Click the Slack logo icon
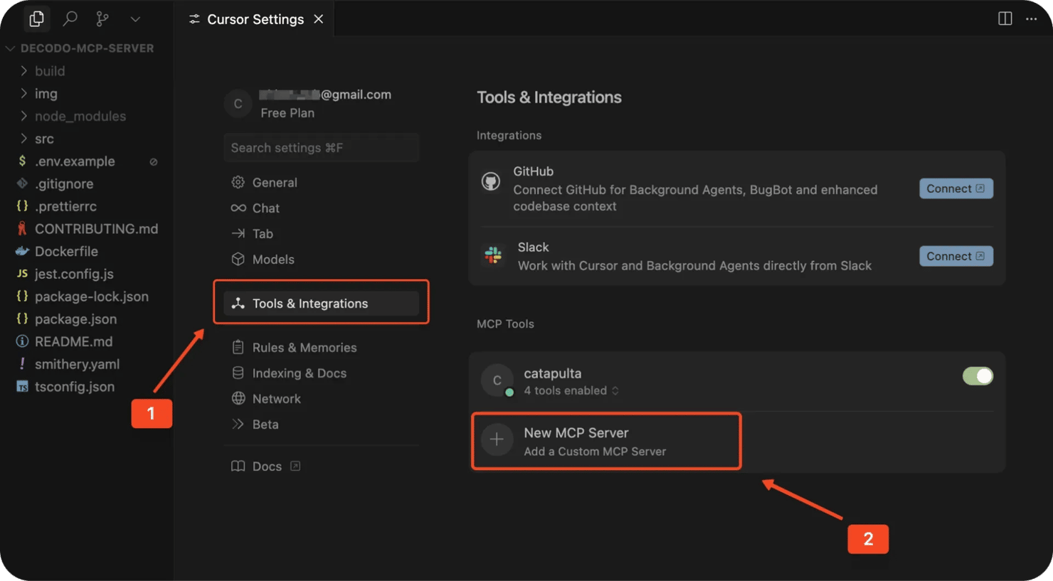 pos(493,254)
